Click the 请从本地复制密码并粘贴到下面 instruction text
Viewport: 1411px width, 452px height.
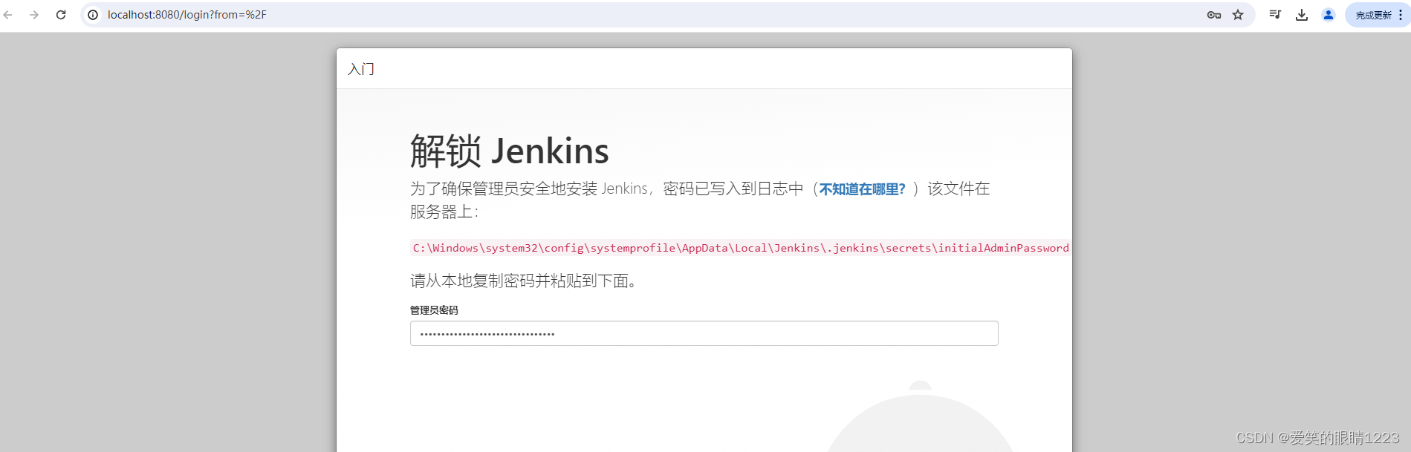coord(523,281)
